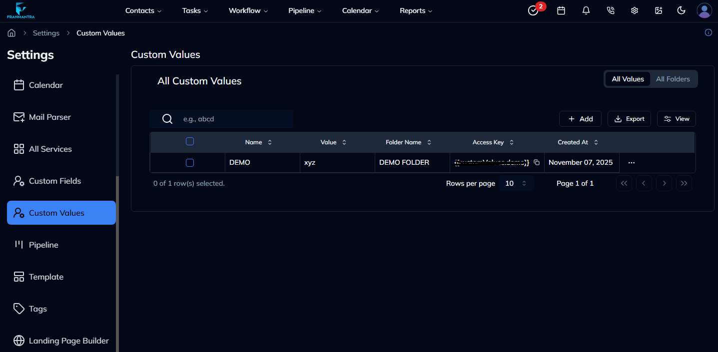Open the notifications bell icon

586,10
